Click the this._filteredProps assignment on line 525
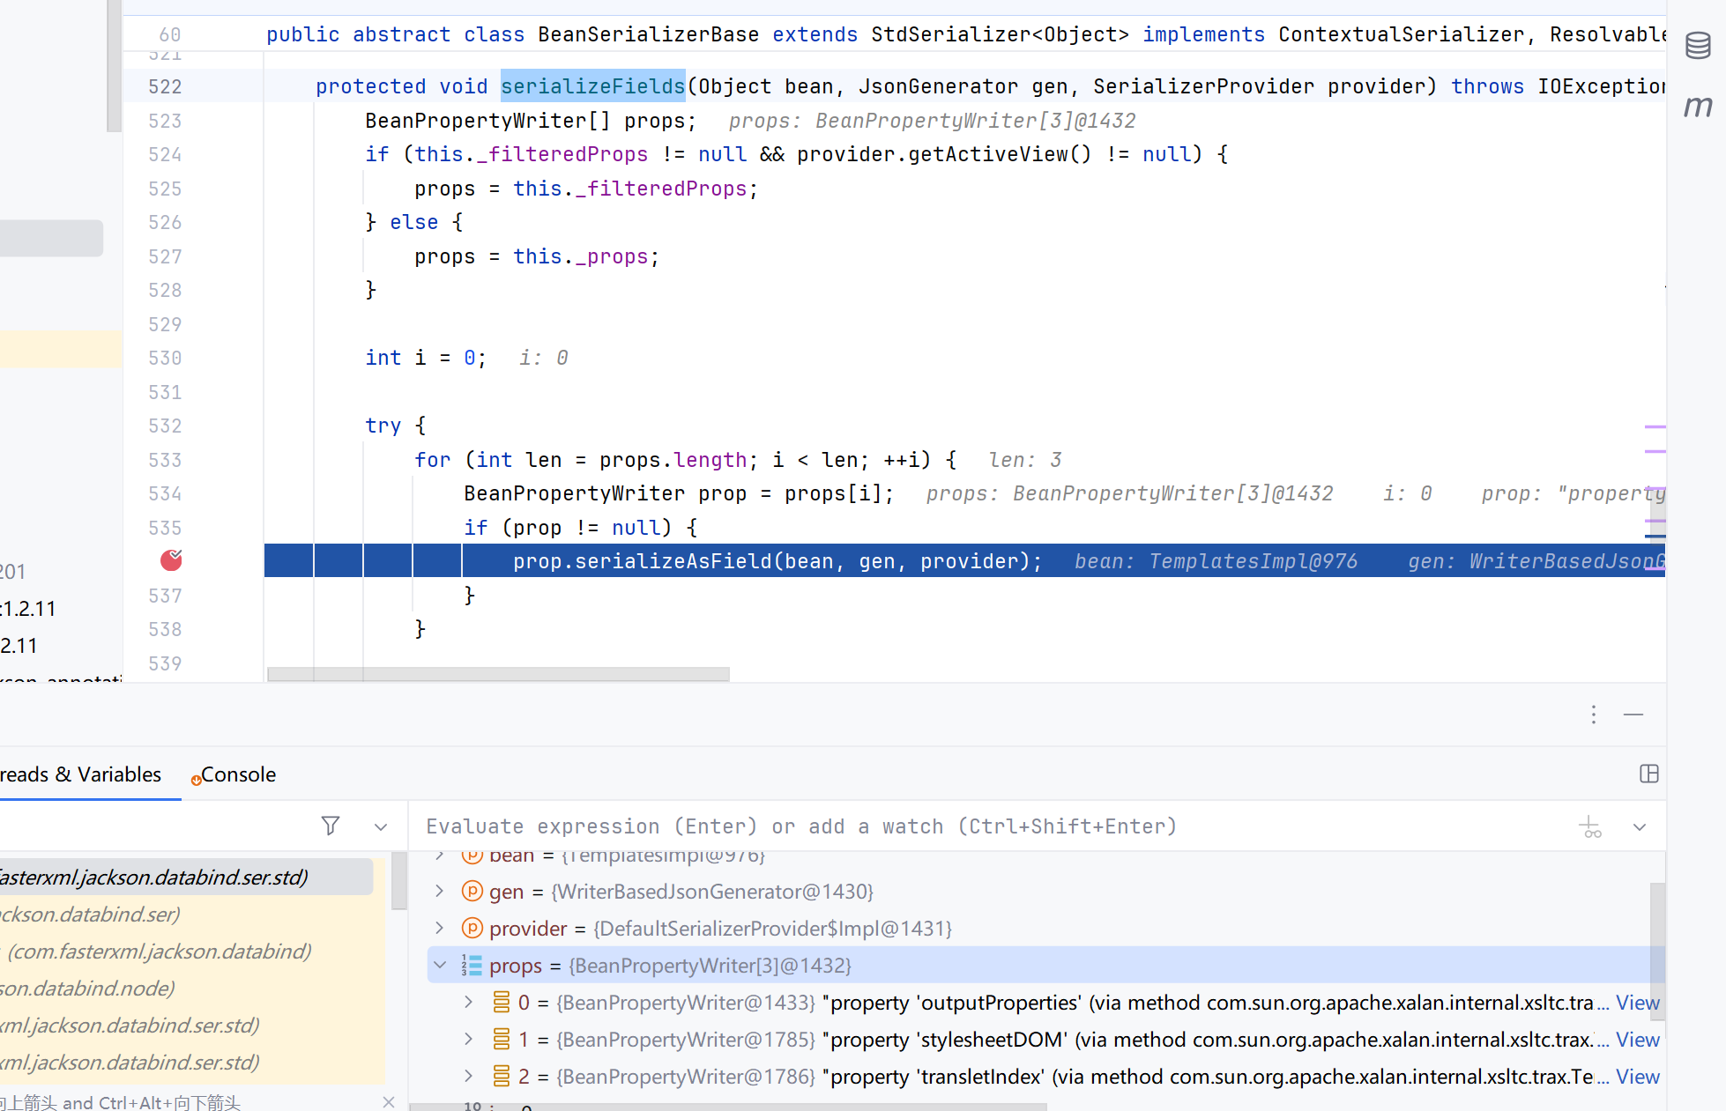 [586, 189]
